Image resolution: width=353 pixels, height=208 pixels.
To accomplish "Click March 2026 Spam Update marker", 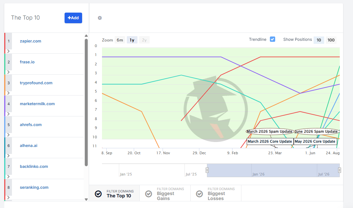I will 270,131.
